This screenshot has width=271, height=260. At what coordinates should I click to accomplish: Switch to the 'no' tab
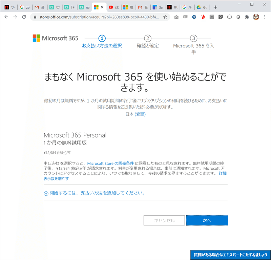(84, 7)
